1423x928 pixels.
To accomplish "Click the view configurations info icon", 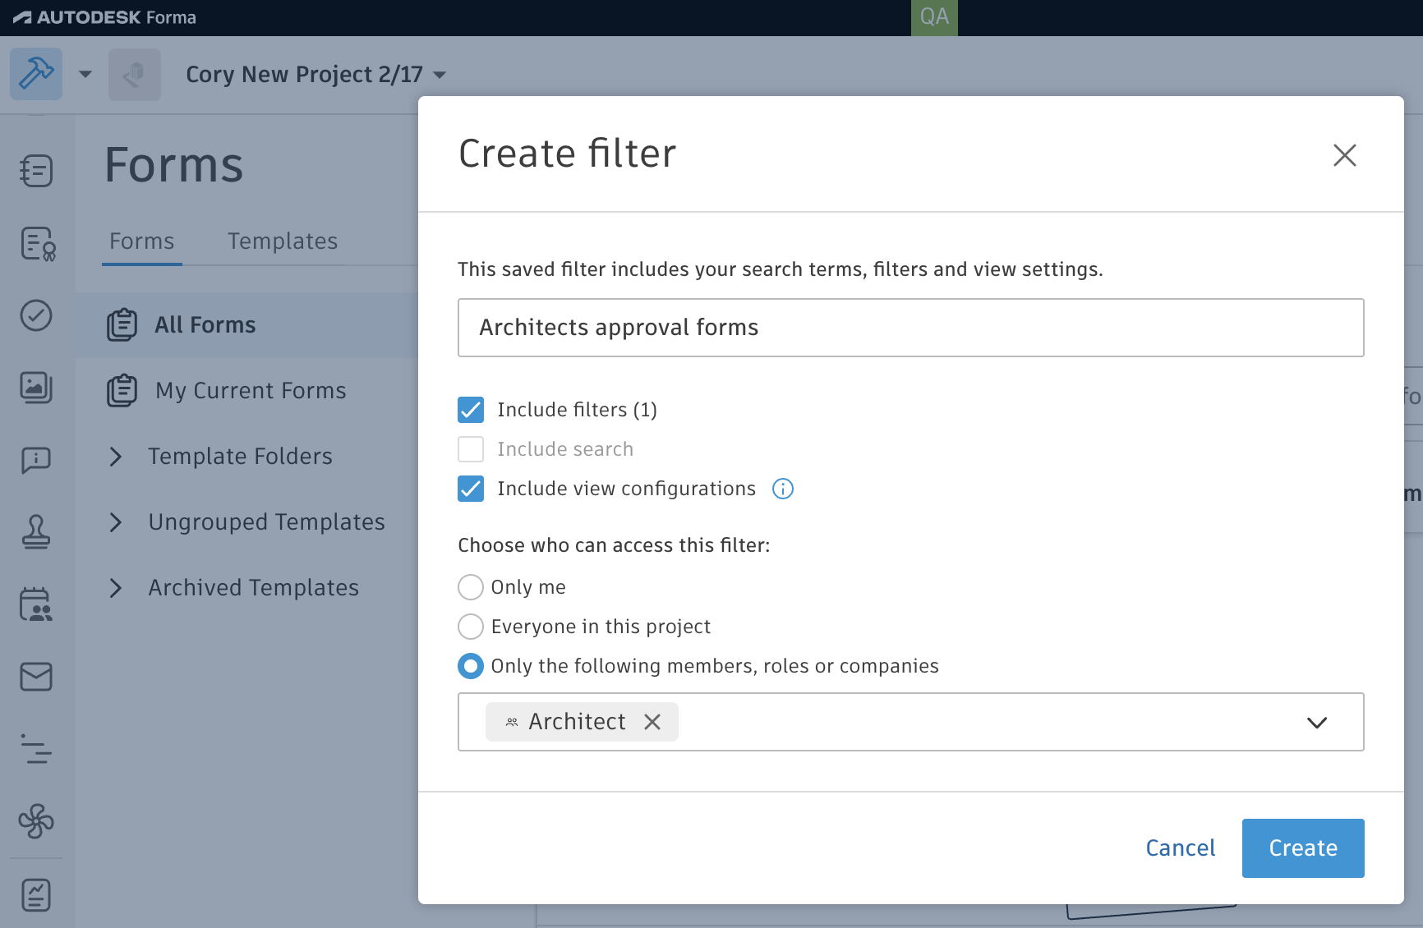I will (783, 489).
